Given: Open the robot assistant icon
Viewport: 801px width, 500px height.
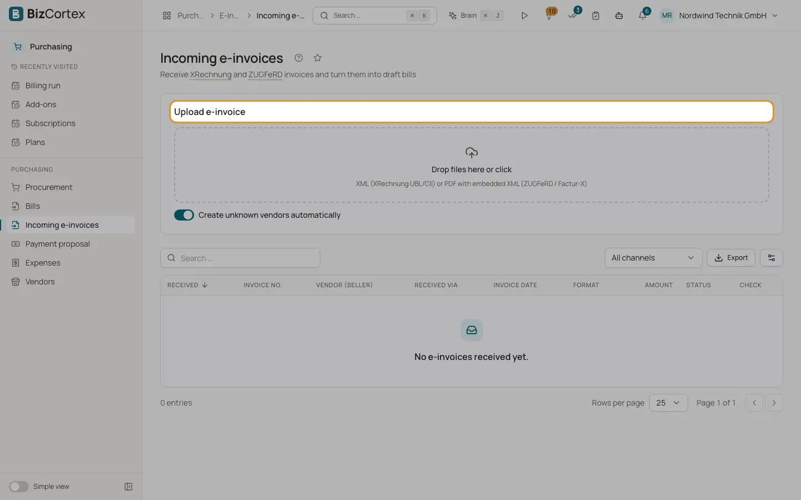Looking at the screenshot, I should [x=619, y=16].
